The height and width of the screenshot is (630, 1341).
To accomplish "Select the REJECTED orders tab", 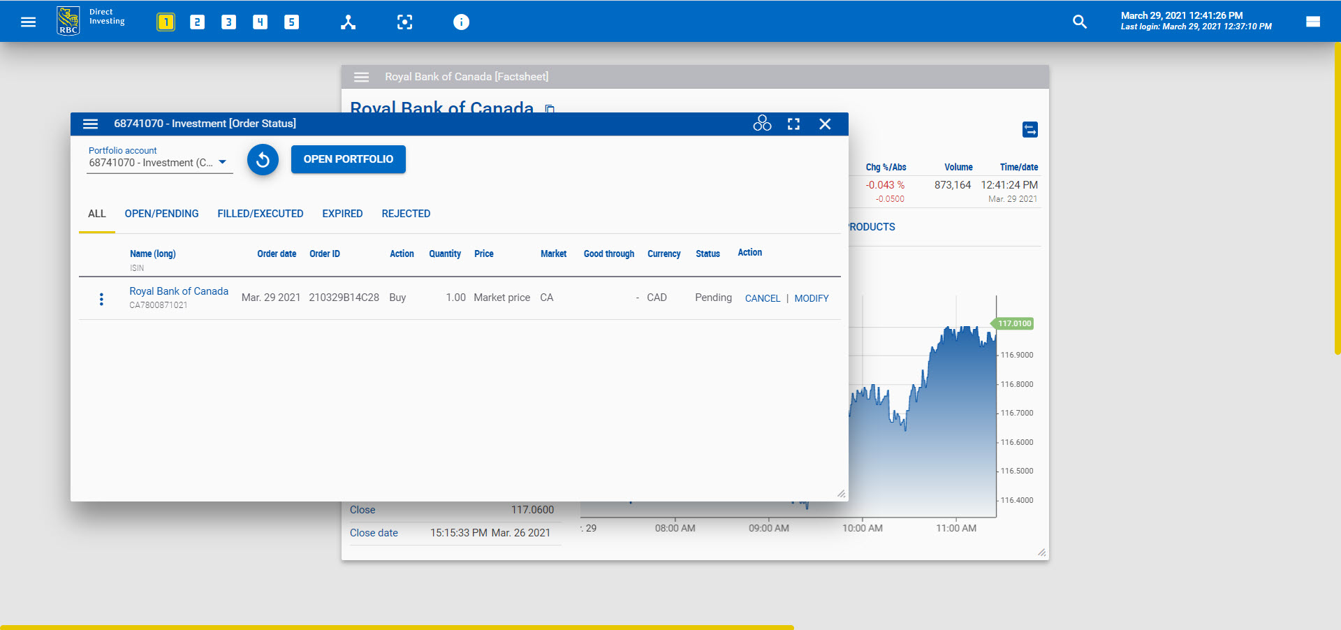I will tap(406, 214).
